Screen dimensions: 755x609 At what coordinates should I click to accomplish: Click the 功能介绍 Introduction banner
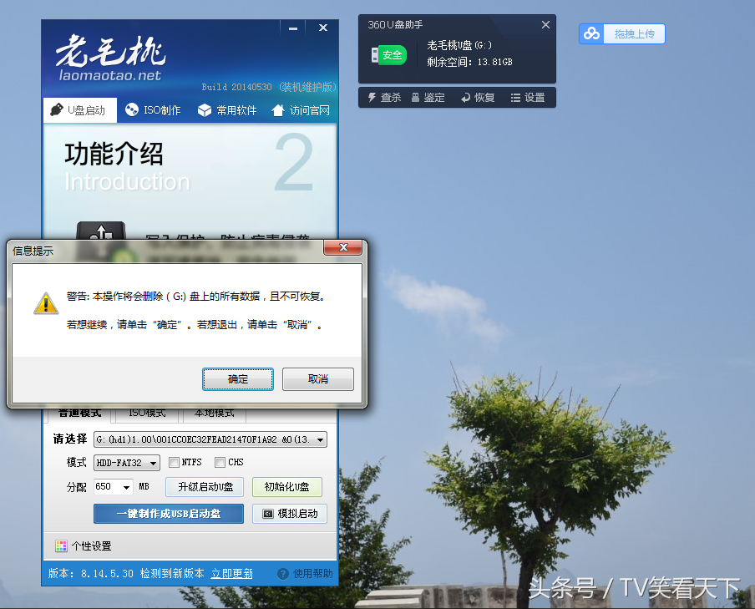(x=128, y=167)
